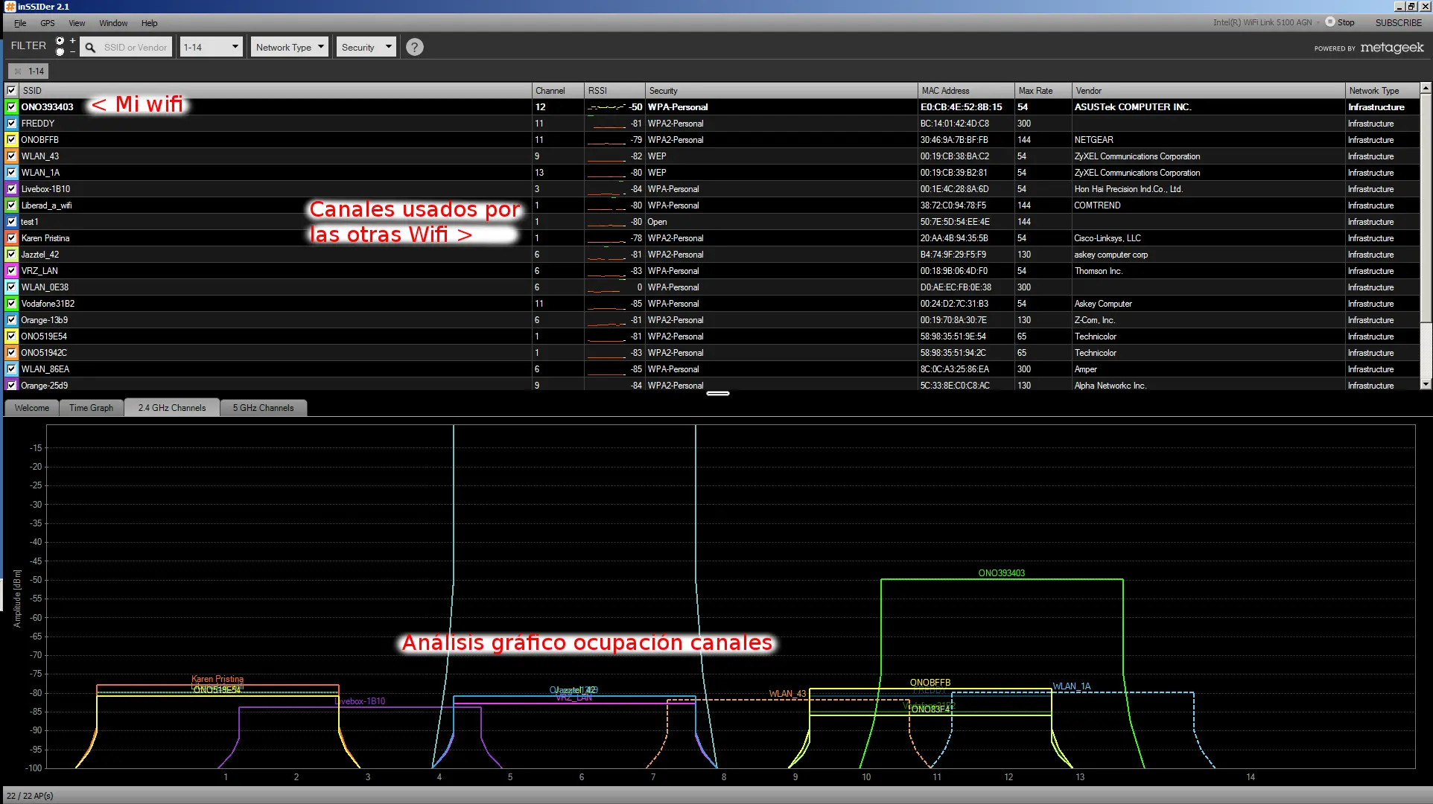Image resolution: width=1433 pixels, height=804 pixels.
Task: Click the SUBSCRIBE link
Action: coord(1398,22)
